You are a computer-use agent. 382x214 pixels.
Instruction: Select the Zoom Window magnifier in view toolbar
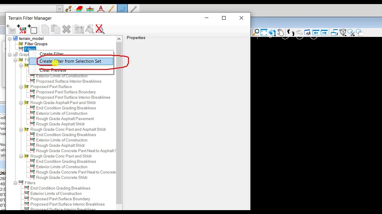click(255, 32)
